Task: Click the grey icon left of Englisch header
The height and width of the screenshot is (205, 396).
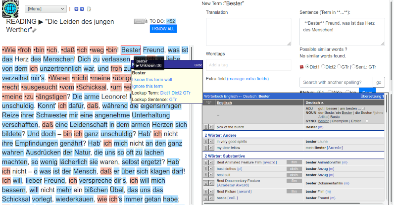Action: (208, 102)
